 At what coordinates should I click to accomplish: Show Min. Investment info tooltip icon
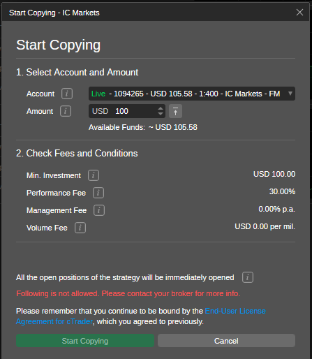point(94,175)
